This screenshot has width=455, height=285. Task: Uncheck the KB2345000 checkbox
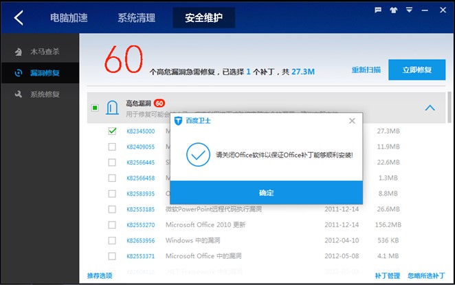(112, 131)
